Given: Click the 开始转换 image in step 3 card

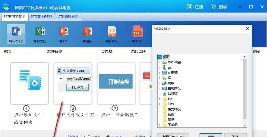Looking at the screenshot, I should [116, 82].
